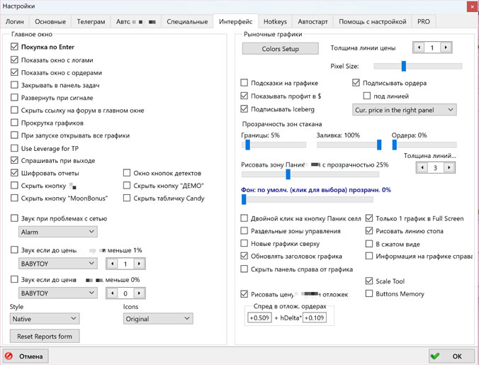Open the Hotkeys tab

click(275, 22)
